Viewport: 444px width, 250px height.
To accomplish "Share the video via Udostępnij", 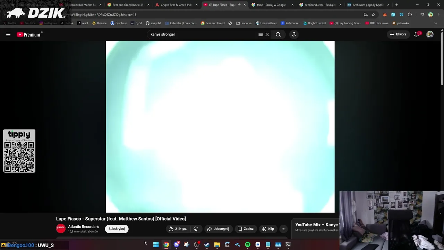I will pos(218,229).
